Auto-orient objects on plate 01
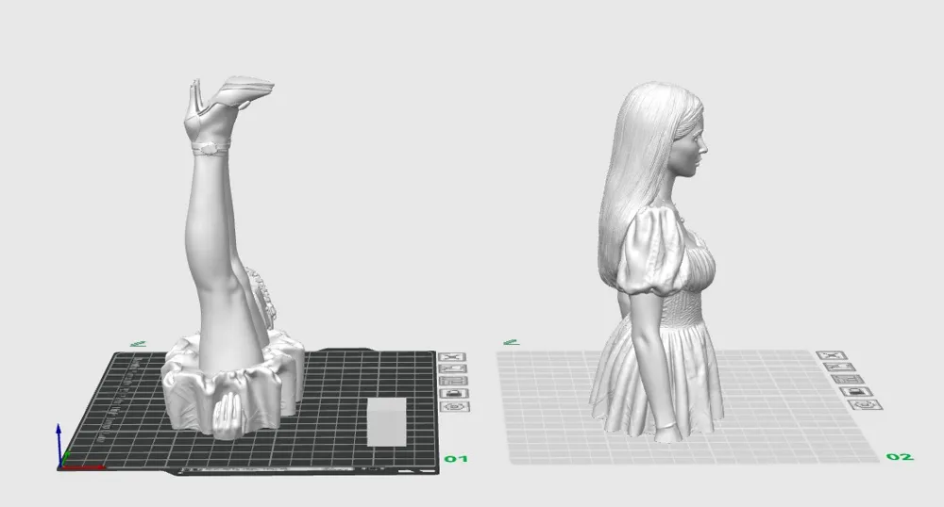The height and width of the screenshot is (507, 944). coord(453,368)
